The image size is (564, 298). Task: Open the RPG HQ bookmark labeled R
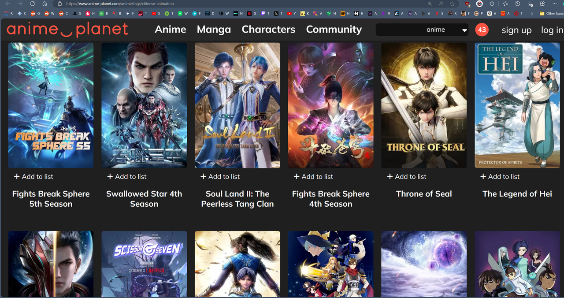[8, 13]
